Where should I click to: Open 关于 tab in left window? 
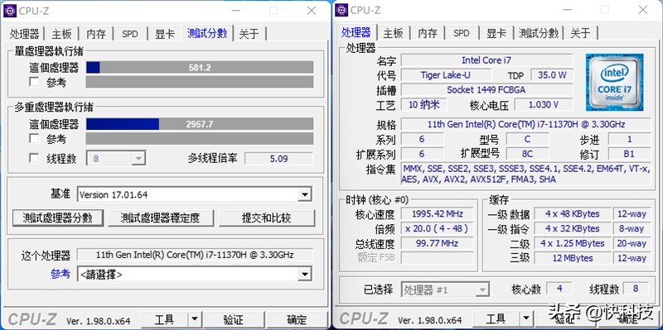click(249, 34)
